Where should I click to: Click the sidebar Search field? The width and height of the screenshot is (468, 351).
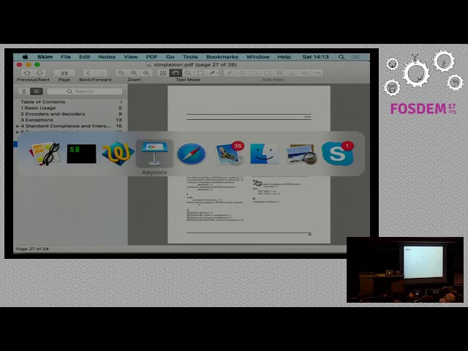[x=85, y=91]
